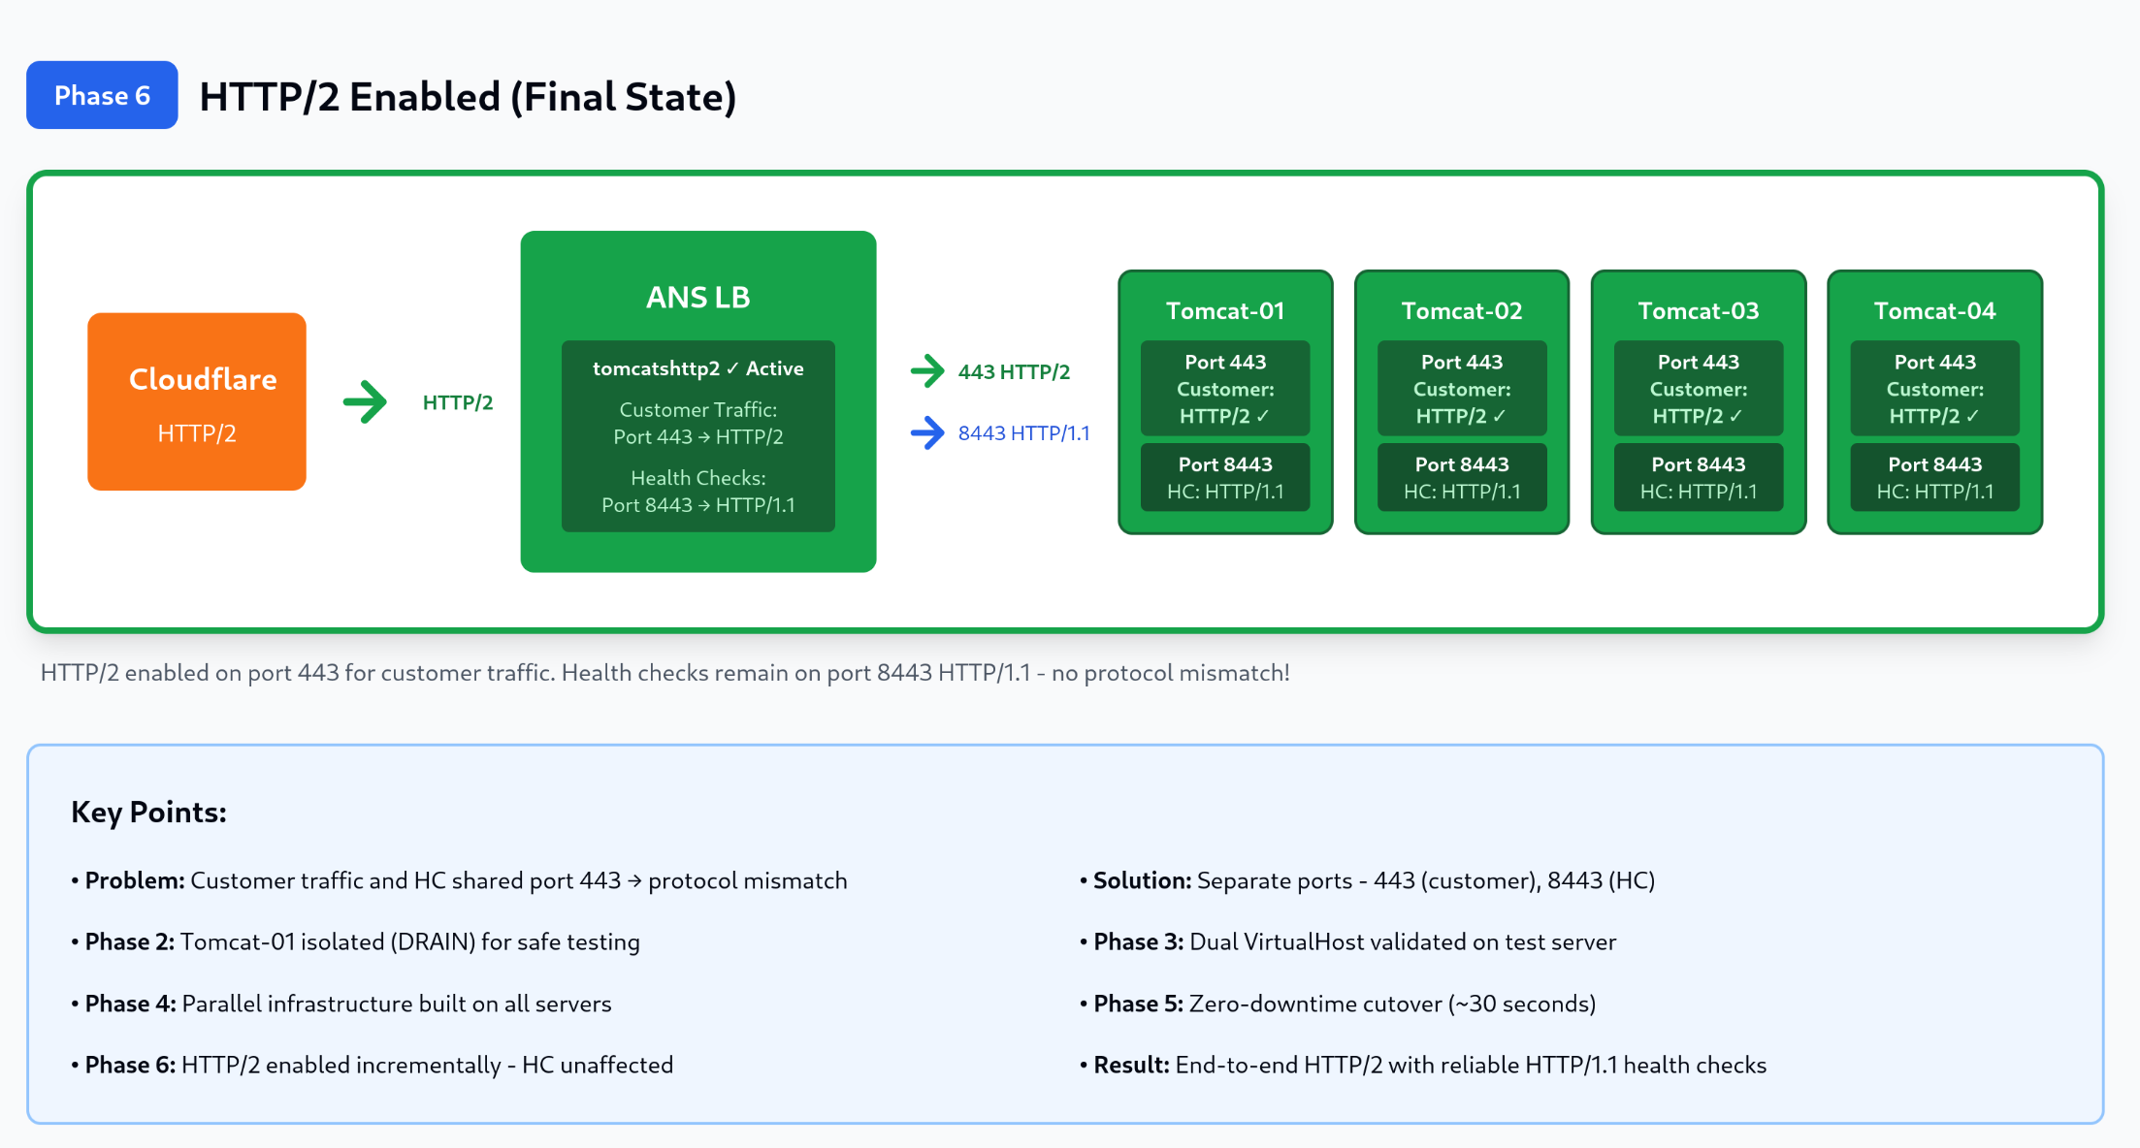The width and height of the screenshot is (2140, 1148).
Task: Select Tomcat-04 Port 443 box
Action: (1934, 388)
